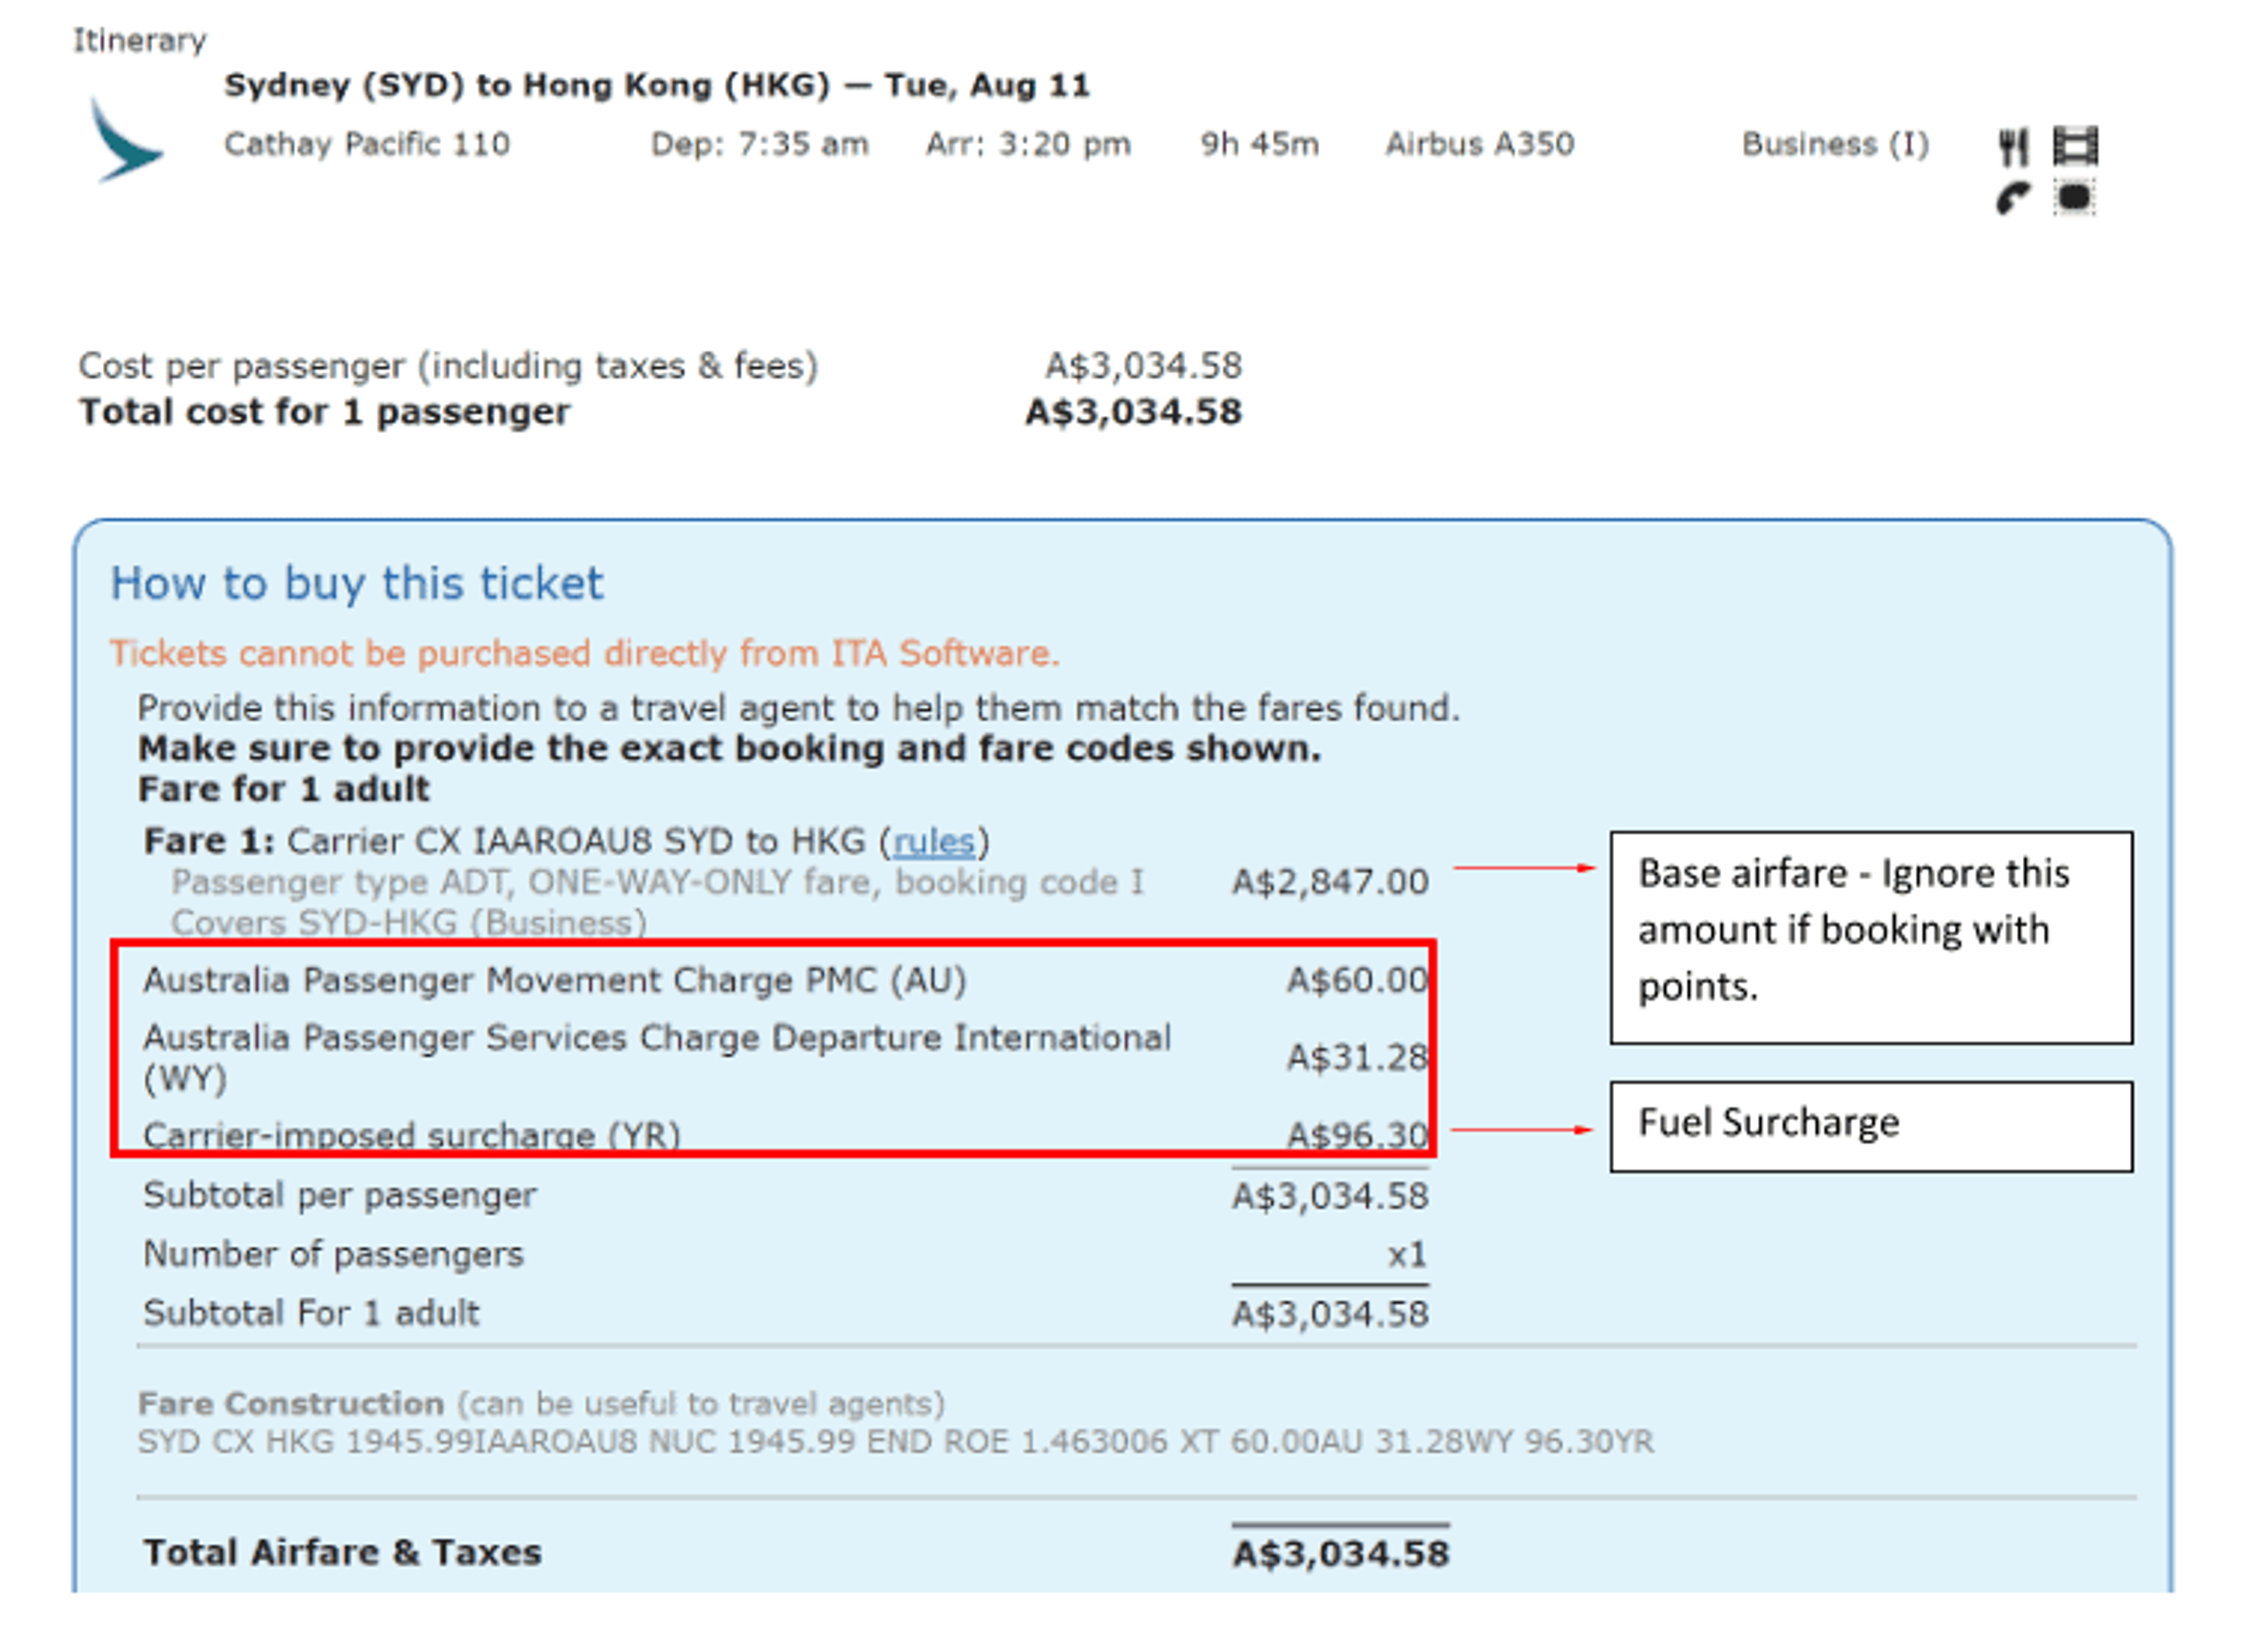The height and width of the screenshot is (1652, 2256).
Task: Click the Airbus A350 aircraft type
Action: click(x=1480, y=144)
